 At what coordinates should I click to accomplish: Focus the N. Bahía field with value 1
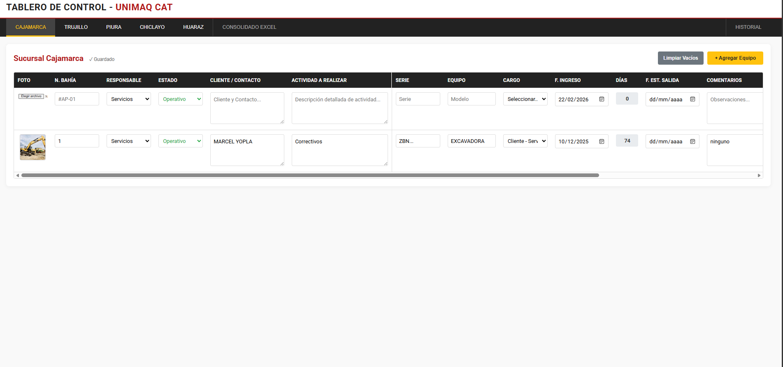pos(77,141)
